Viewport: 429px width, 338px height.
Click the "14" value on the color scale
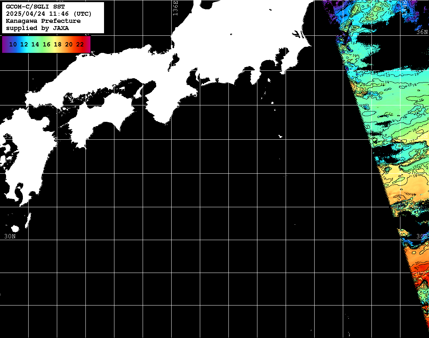[35, 45]
